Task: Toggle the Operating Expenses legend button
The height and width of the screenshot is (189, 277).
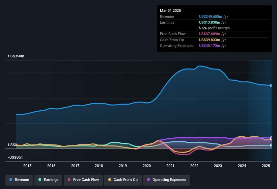Action: [x=166, y=180]
